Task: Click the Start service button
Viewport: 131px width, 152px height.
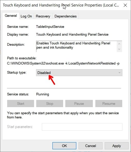Action: [x=20, y=103]
